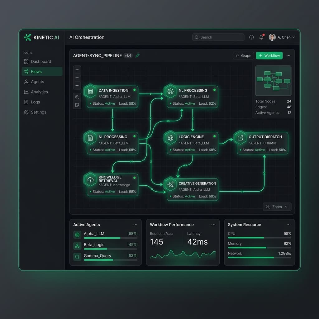Viewport: 319px width, 319px height.
Task: Open notifications bell icon
Action: coord(261,37)
